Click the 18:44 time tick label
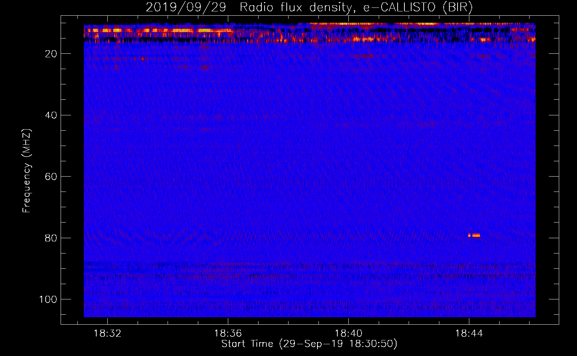The image size is (577, 356). point(469,334)
